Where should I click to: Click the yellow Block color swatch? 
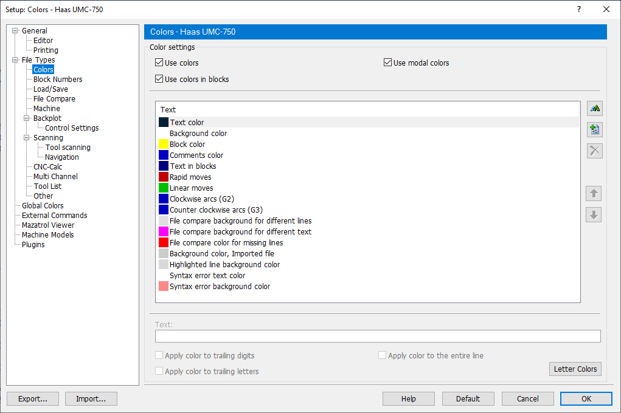pos(164,144)
